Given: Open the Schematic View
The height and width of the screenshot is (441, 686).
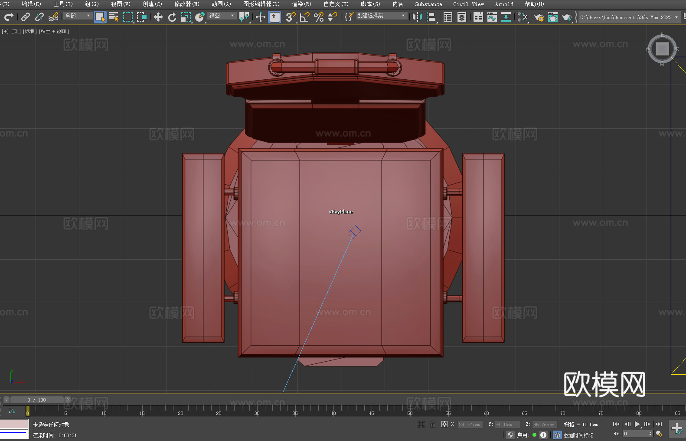Looking at the screenshot, I should (x=506, y=17).
